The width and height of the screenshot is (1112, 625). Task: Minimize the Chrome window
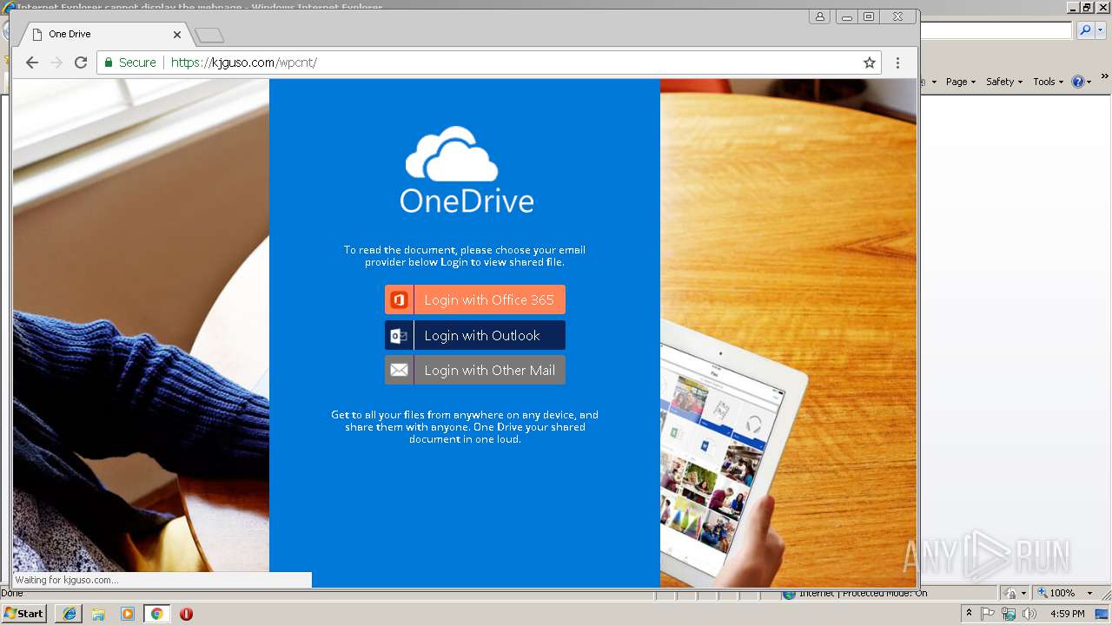pyautogui.click(x=846, y=16)
